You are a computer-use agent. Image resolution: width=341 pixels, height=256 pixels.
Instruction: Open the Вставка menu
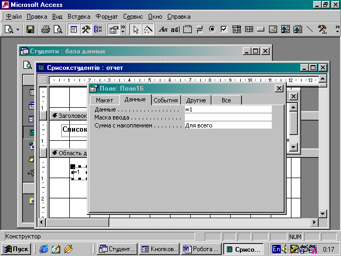(x=79, y=17)
